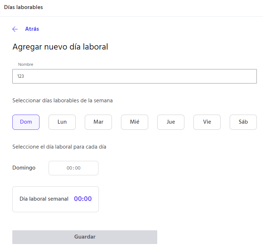Enable Sáb as a working day

(243, 122)
